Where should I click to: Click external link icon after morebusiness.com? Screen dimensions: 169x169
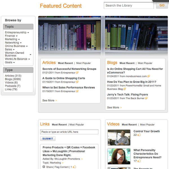point(148,76)
